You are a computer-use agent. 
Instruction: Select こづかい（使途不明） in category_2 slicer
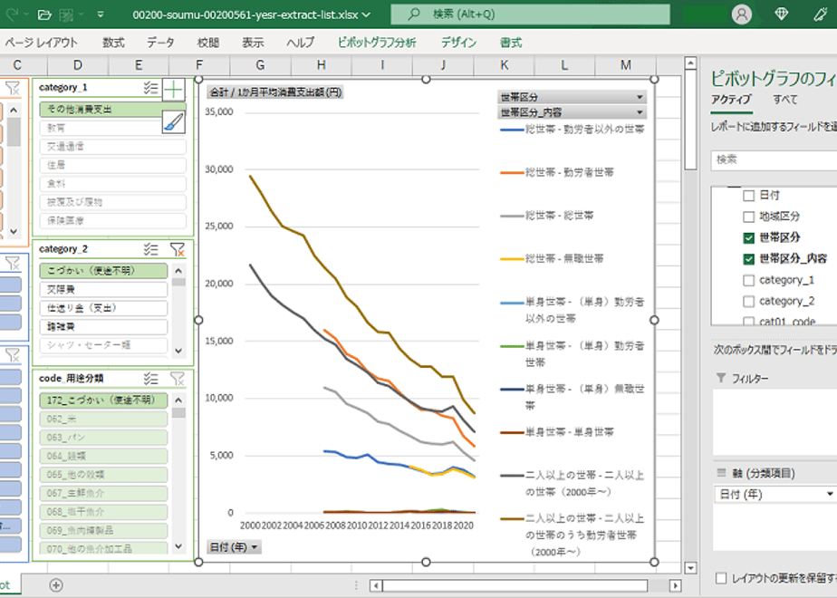click(x=103, y=271)
